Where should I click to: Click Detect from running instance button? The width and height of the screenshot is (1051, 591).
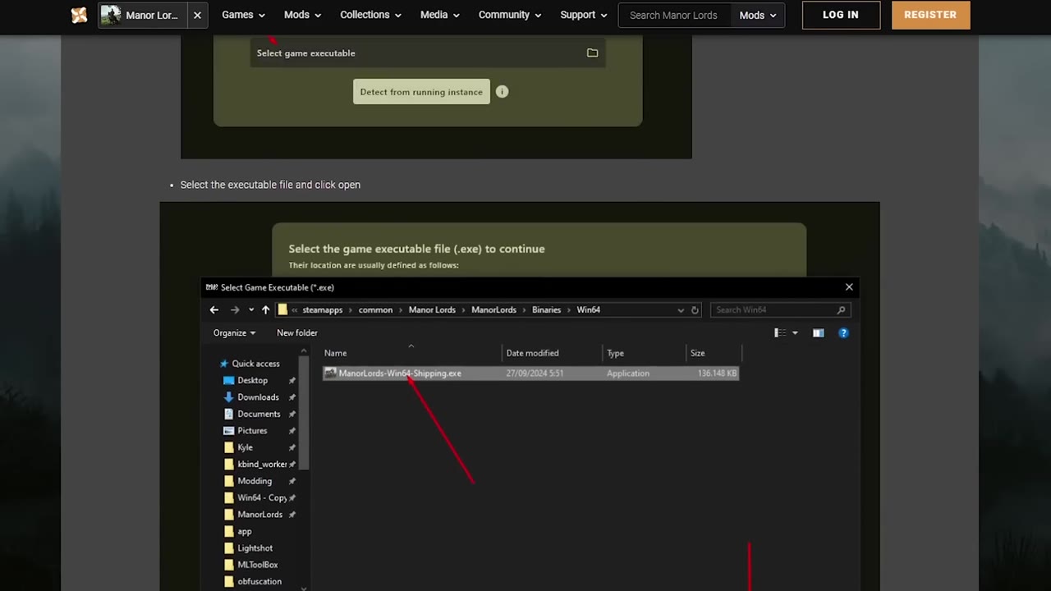tap(421, 92)
